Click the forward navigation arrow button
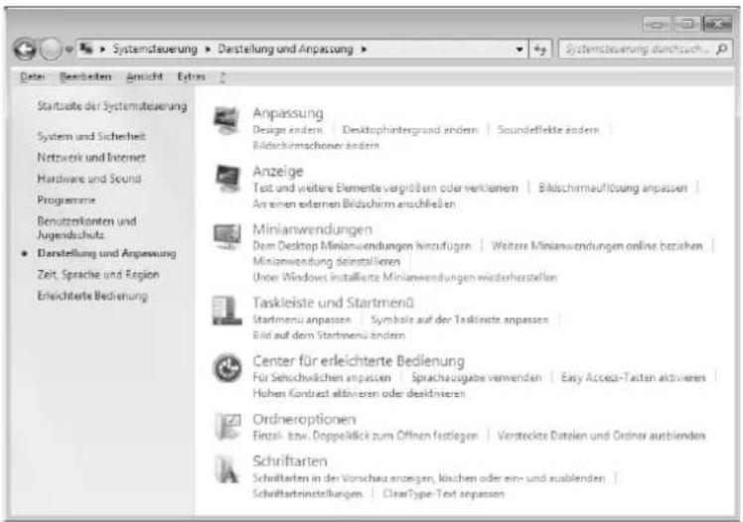 (51, 49)
